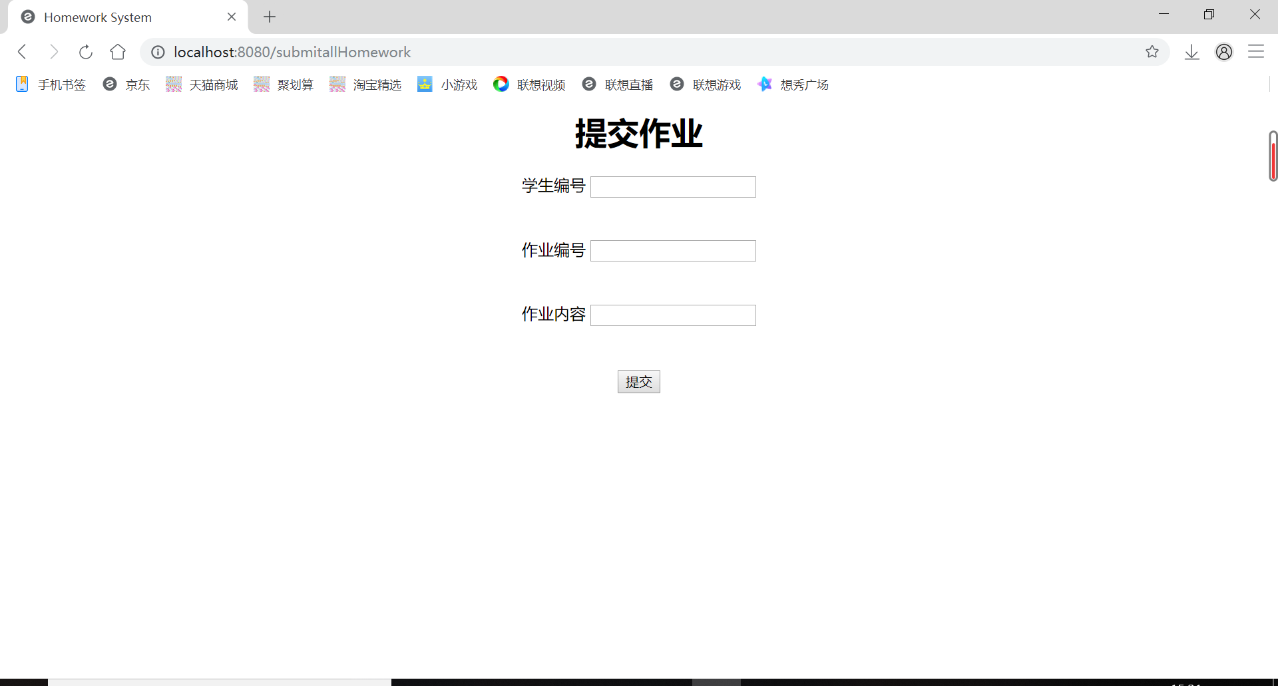The height and width of the screenshot is (686, 1278).
Task: Open a new browser tab
Action: (x=269, y=17)
